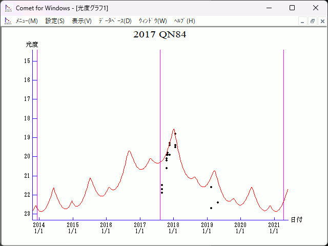Expand the データベース(D) menu
Screen dimensions: 328x246
(x=115, y=21)
